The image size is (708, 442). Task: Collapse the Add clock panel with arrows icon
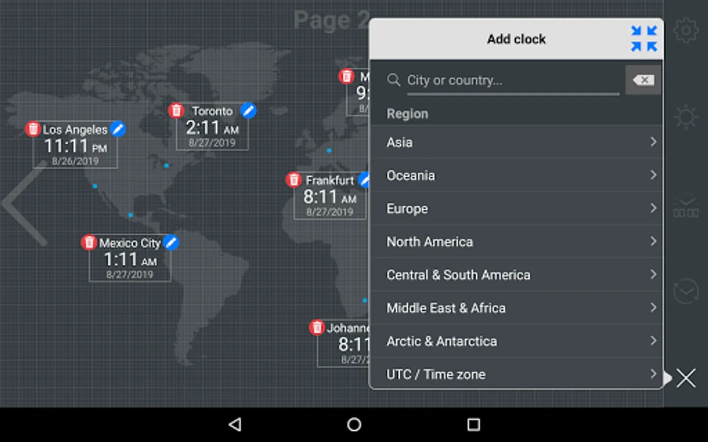coord(644,39)
